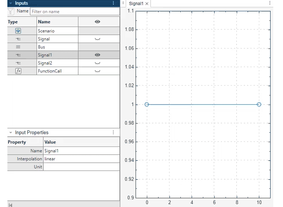
Task: Open the Input Properties options menu
Action: pos(114,133)
